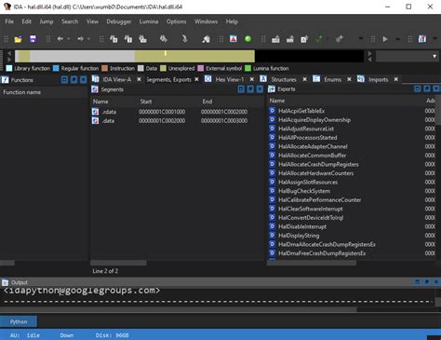Click the Exports horizontal scrollbar
Image resolution: width=441 pixels, height=340 pixels.
pos(312,263)
